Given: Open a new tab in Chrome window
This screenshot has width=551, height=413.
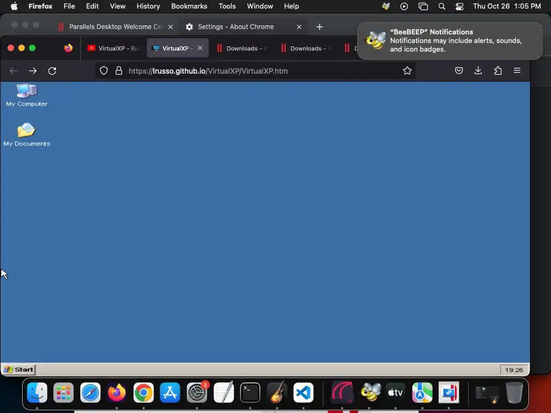Looking at the screenshot, I should click(320, 27).
